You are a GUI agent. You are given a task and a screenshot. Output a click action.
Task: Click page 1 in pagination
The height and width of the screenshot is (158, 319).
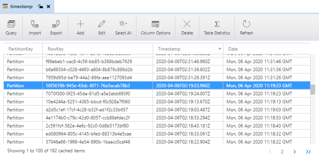270,152
